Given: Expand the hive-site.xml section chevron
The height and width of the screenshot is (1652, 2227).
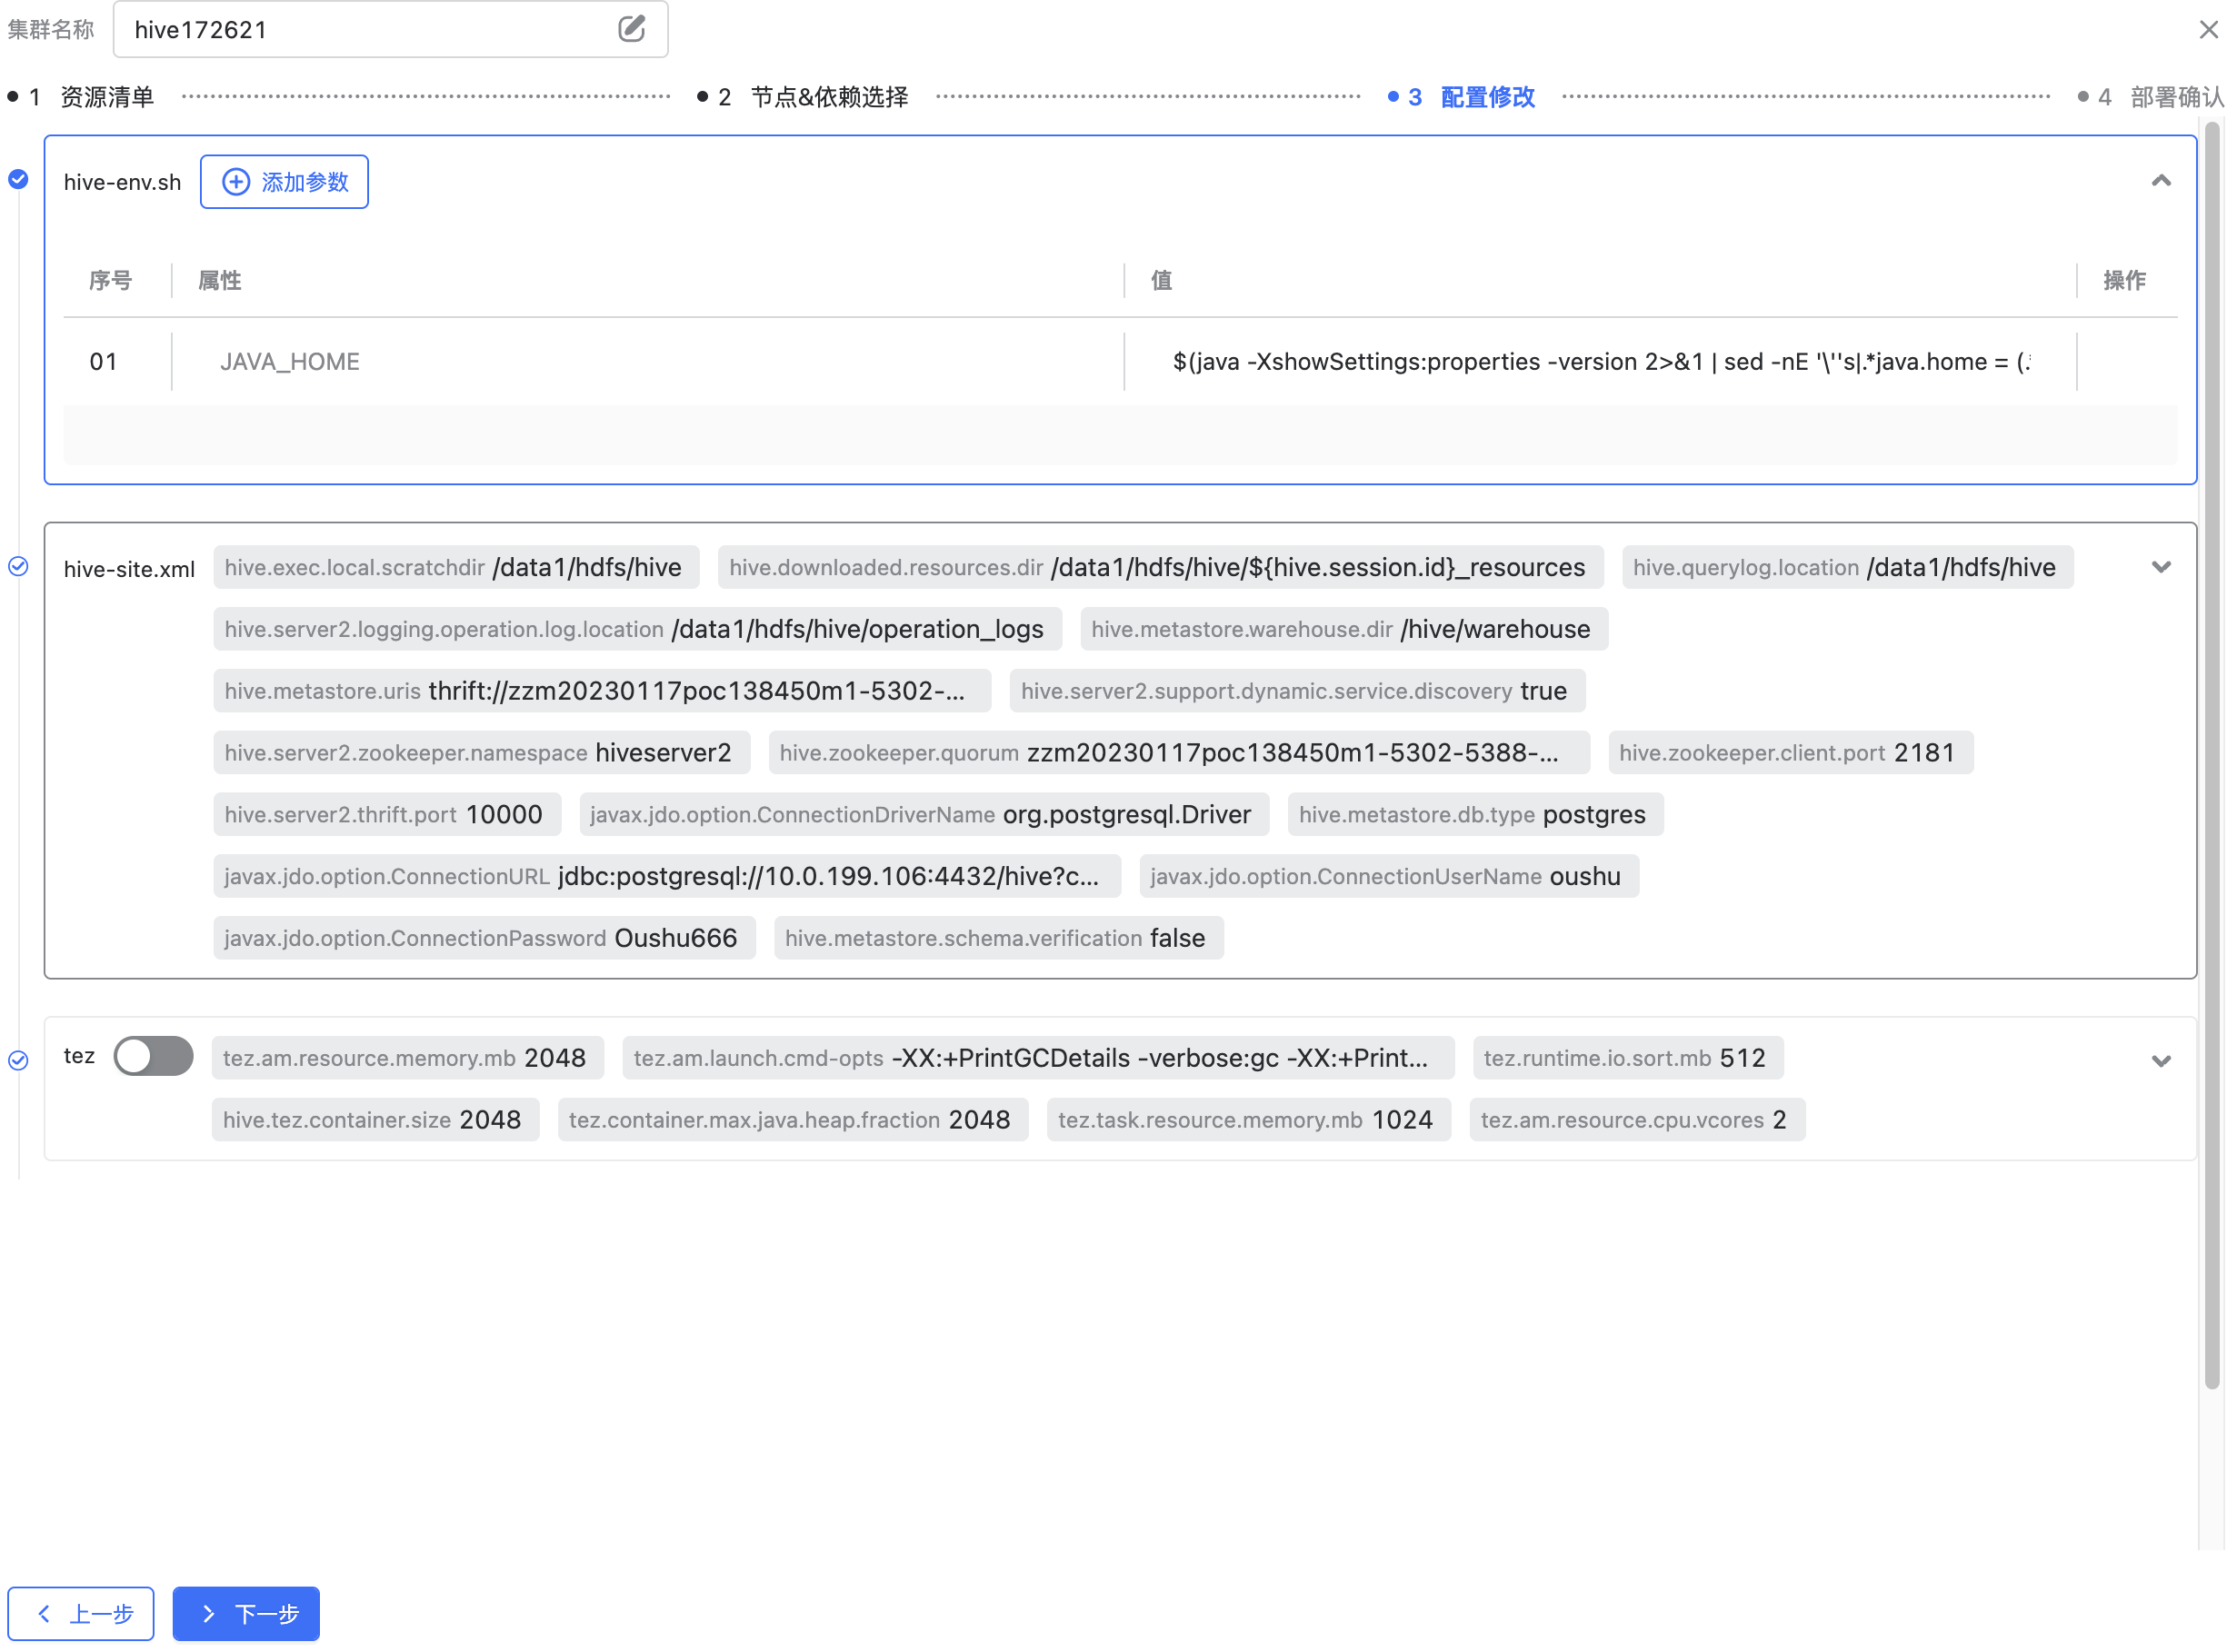Looking at the screenshot, I should coord(2161,567).
